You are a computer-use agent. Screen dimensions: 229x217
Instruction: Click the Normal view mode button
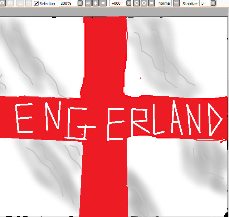[x=165, y=3]
